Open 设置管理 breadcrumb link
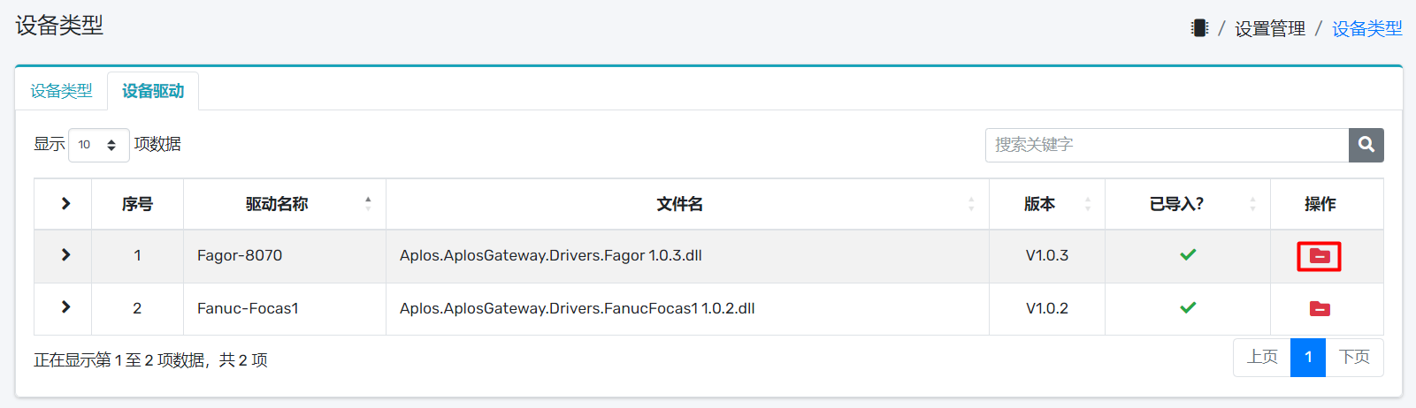The width and height of the screenshot is (1416, 408). coord(1269,29)
